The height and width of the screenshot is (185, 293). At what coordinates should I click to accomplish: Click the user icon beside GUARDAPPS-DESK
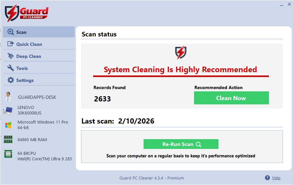tap(8, 97)
